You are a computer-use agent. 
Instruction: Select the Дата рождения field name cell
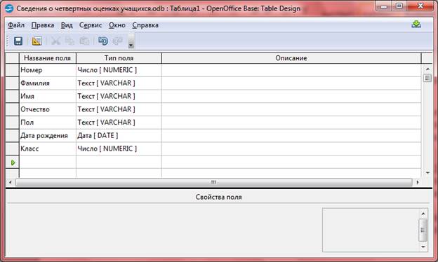click(x=48, y=135)
